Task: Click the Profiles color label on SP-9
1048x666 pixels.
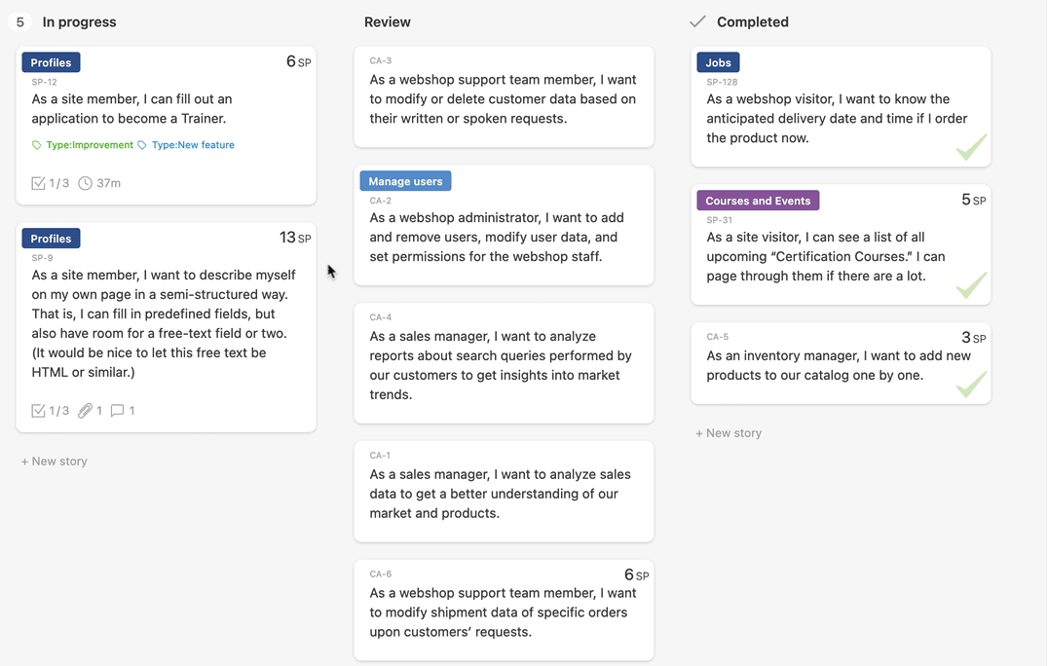Action: [51, 239]
